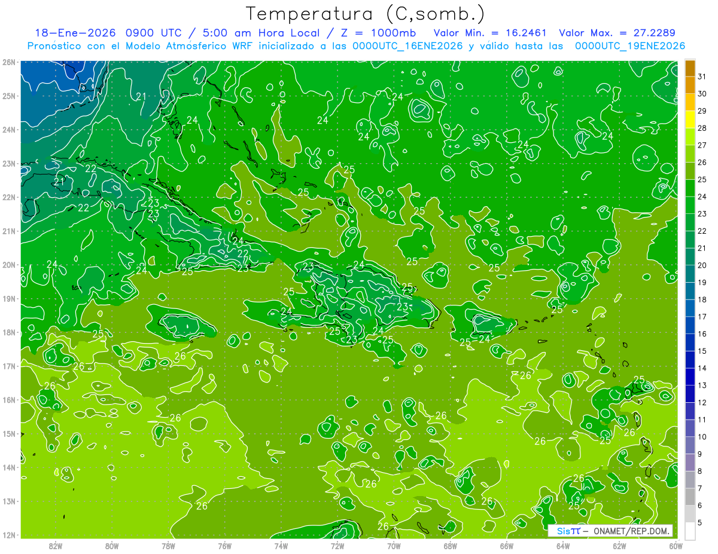Click longitude axis label "70W"
This screenshot has width=718, height=554.
point(394,546)
